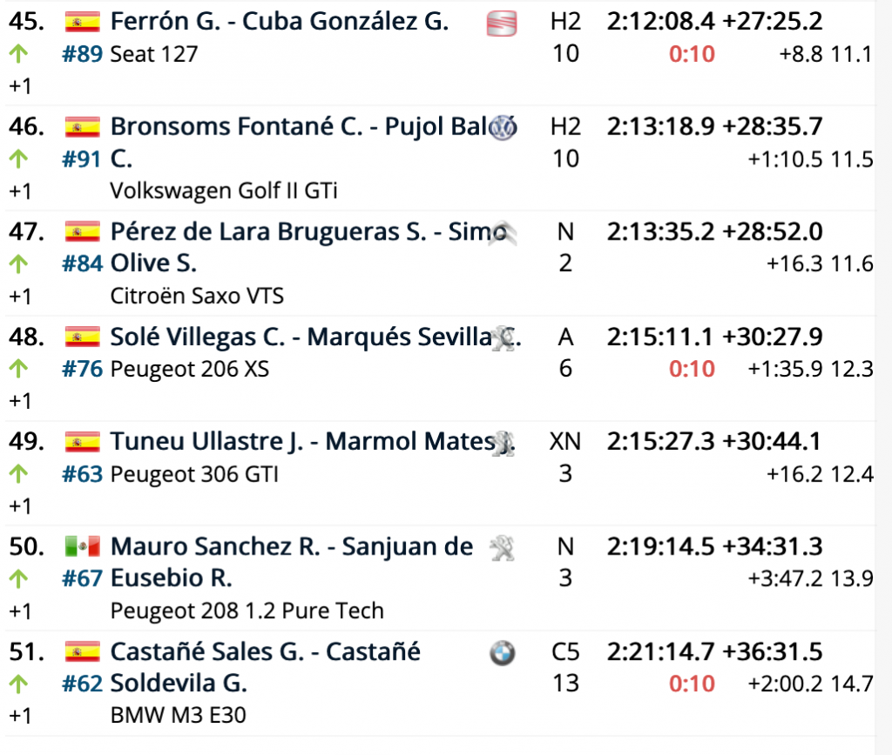
Task: Click the Spanish flag beside Castañé Sales
Action: [83, 652]
